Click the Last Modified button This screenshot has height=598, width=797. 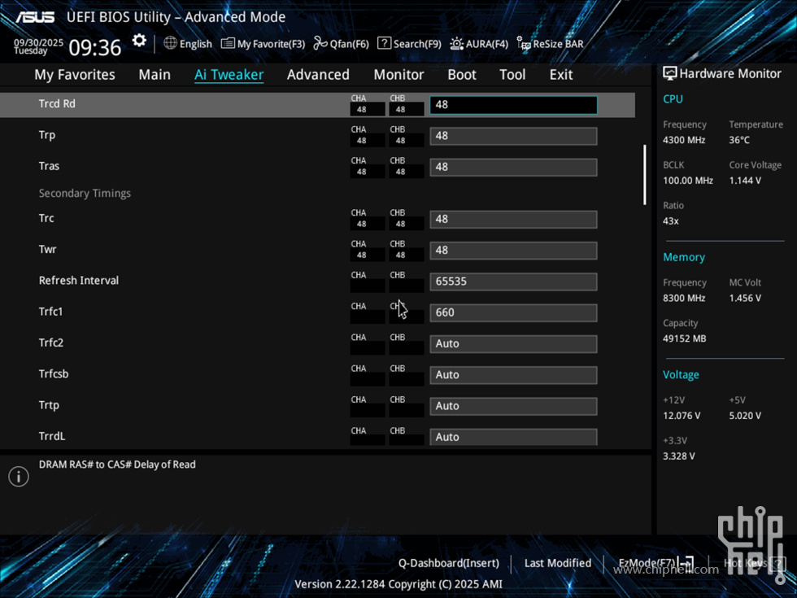coord(558,563)
